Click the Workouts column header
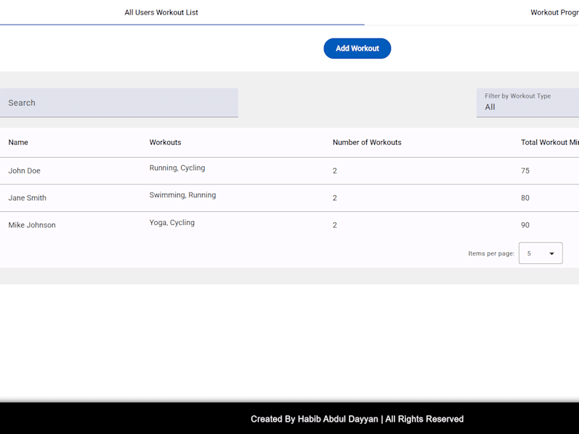The height and width of the screenshot is (434, 579). pos(165,142)
